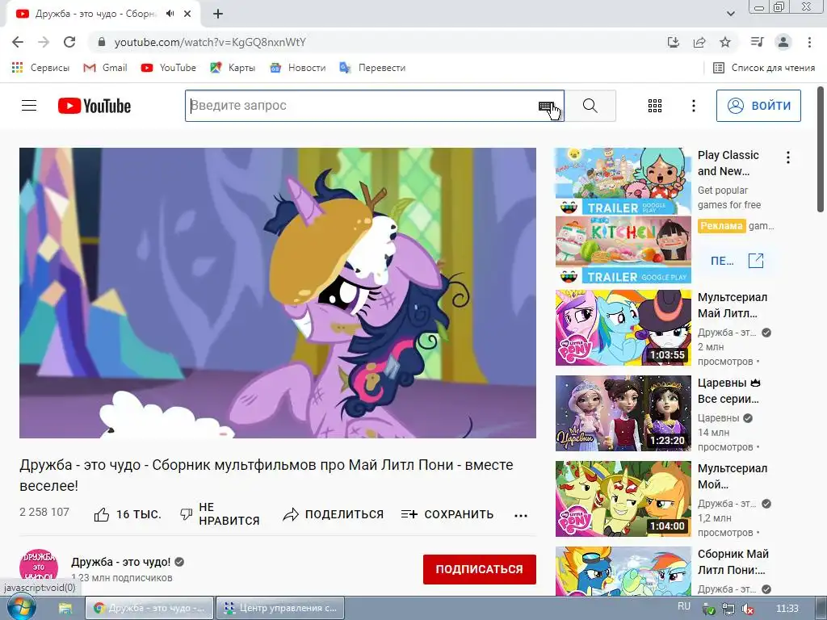Open the Дружба - это чудо! channel avatar
The height and width of the screenshot is (620, 827).
click(39, 568)
